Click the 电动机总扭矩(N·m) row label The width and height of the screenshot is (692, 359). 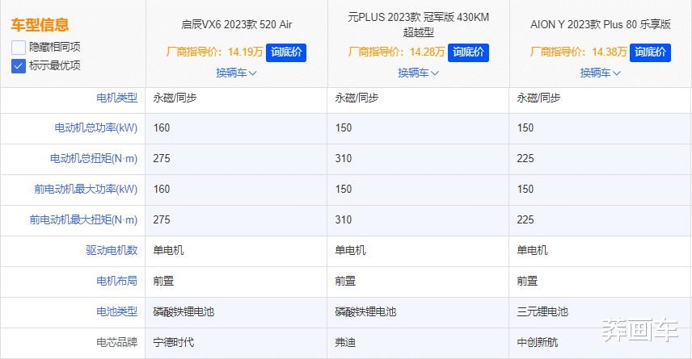click(94, 159)
